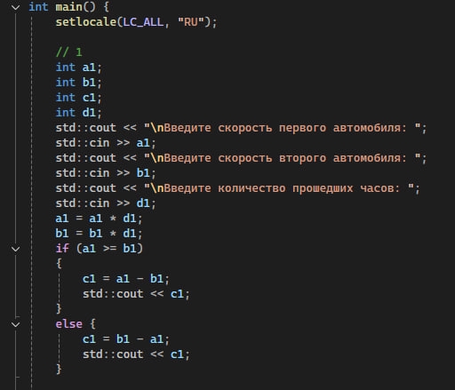Click the b1 = b1 * d1; line
The width and height of the screenshot is (455, 390).
coord(99,234)
